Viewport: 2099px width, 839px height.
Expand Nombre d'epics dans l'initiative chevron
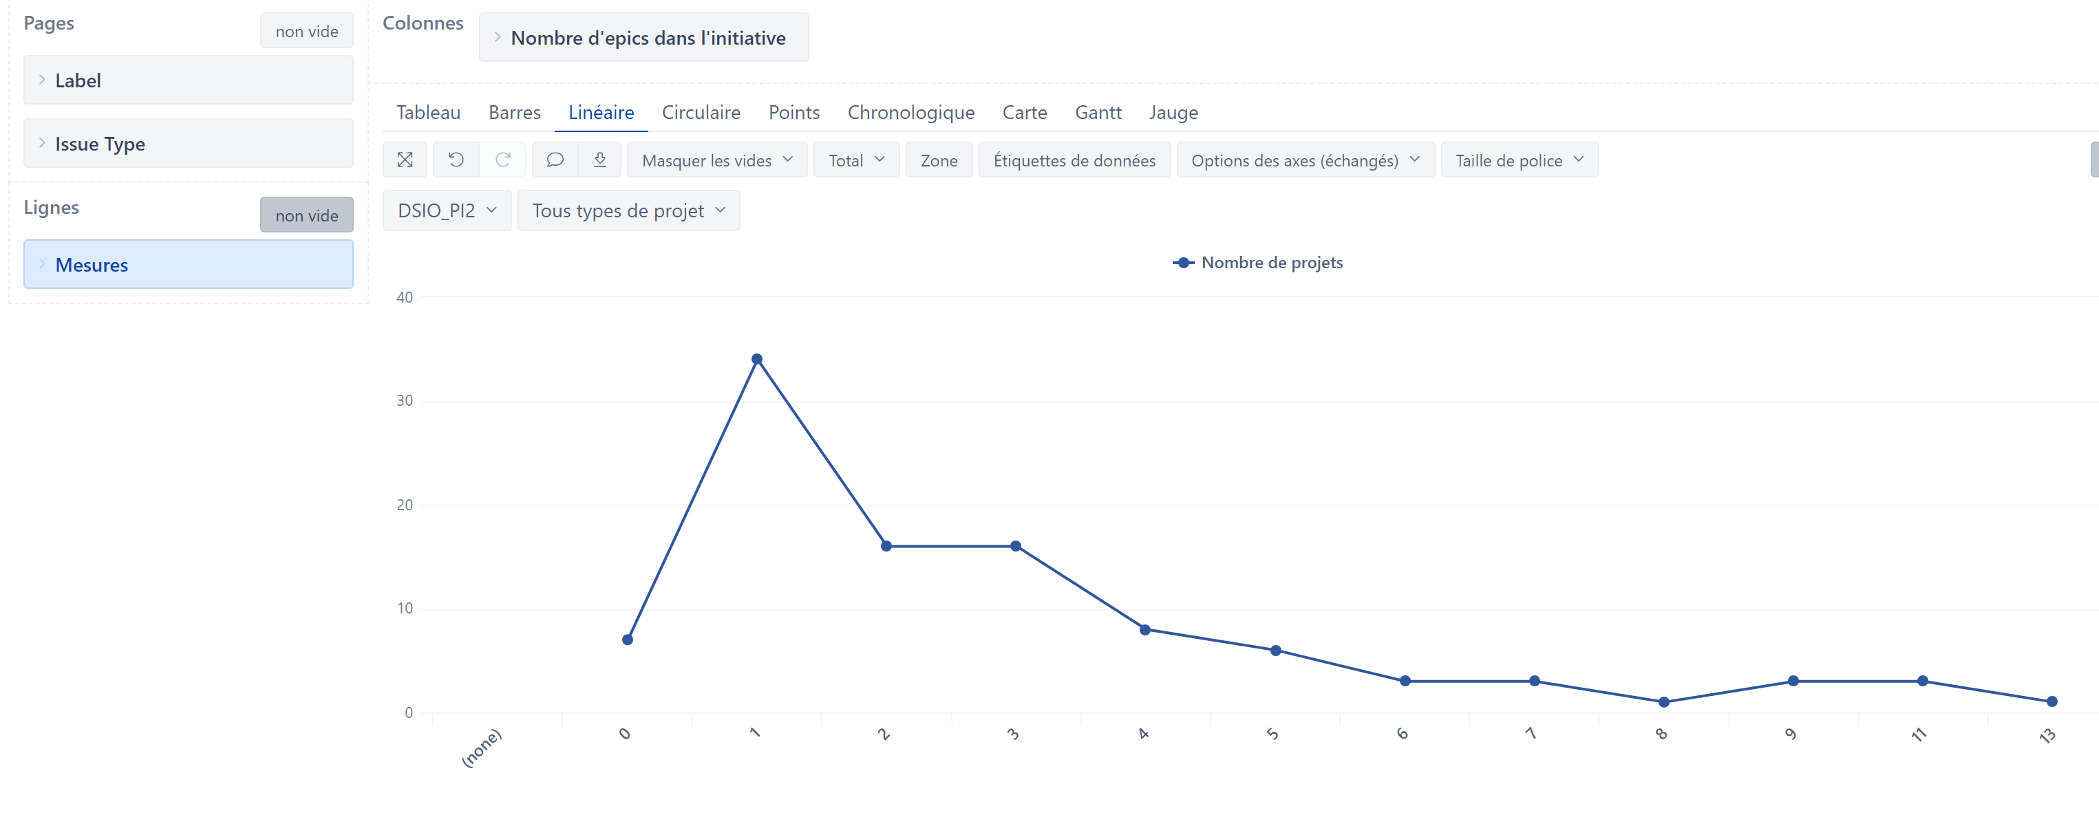coord(497,37)
